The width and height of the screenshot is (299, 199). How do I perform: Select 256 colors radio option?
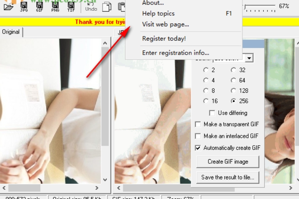click(x=240, y=101)
